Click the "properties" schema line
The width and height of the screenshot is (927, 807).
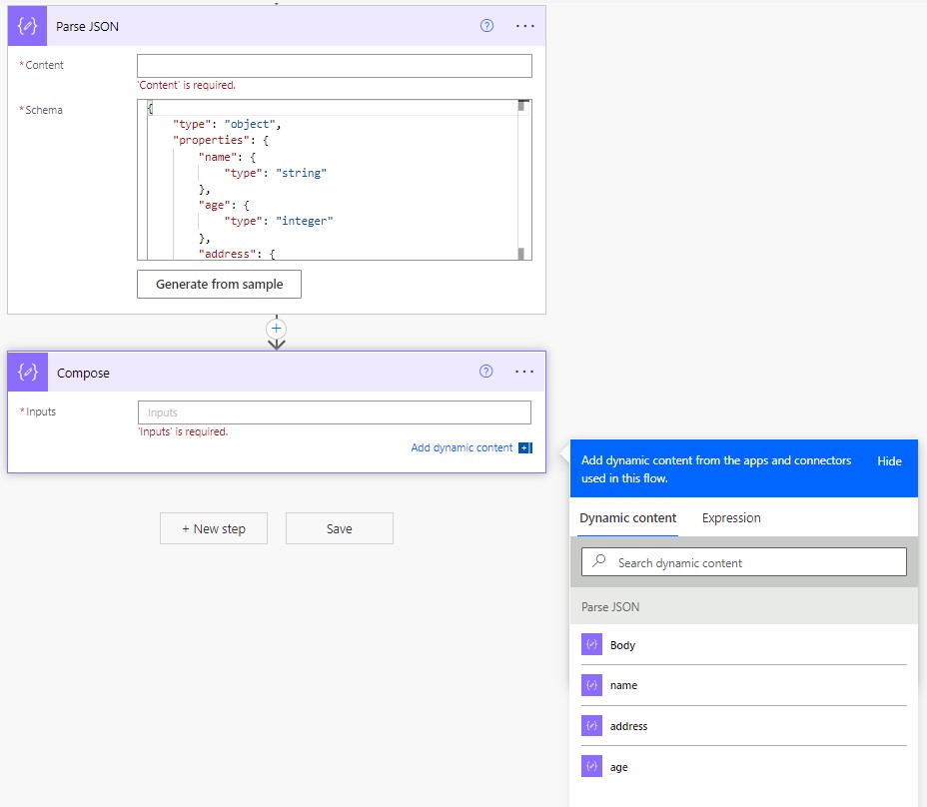click(221, 140)
